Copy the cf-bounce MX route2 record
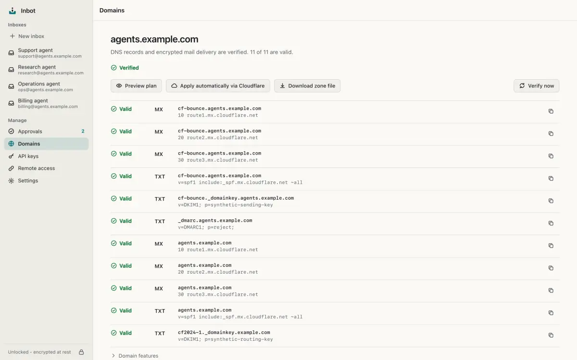Viewport: 577px width, 360px height. [551, 134]
